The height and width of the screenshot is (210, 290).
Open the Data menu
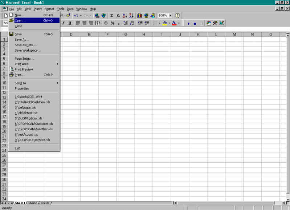point(70,9)
